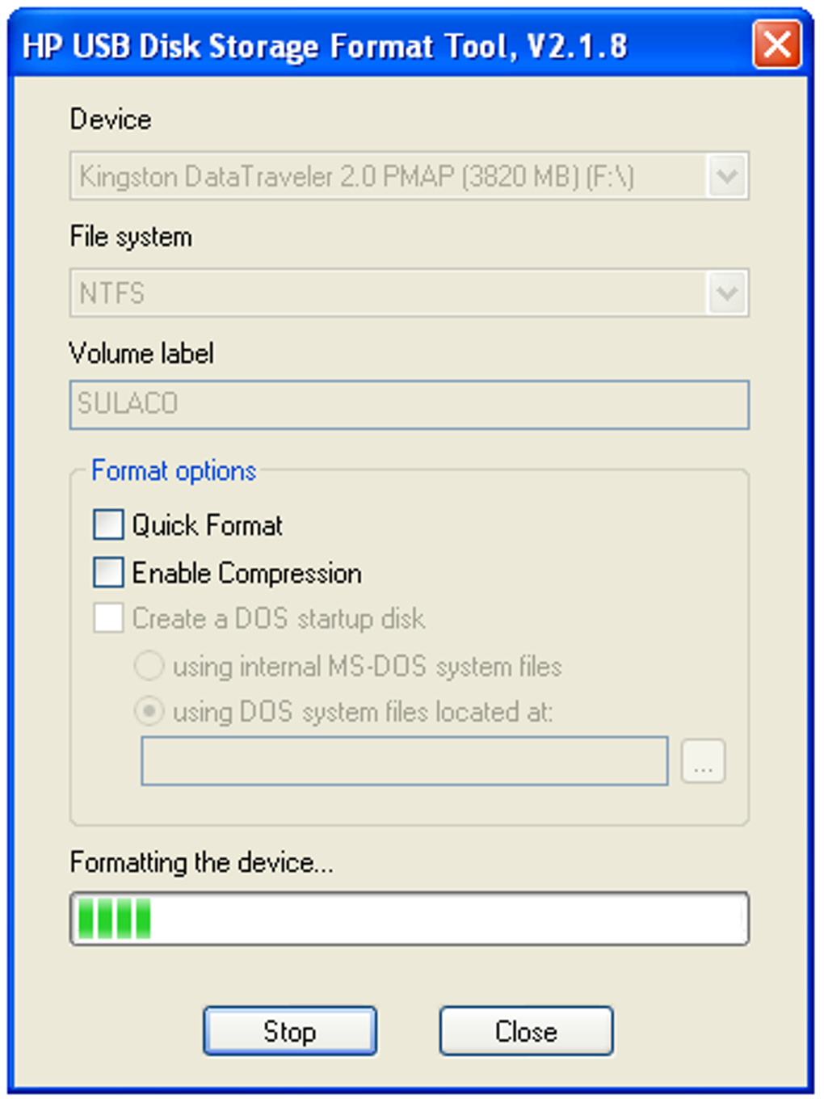Choose using DOS system files located at
The image size is (824, 1099).
(x=149, y=711)
